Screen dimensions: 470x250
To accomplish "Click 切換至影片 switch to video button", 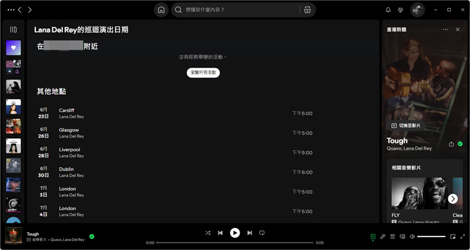I will [x=406, y=125].
